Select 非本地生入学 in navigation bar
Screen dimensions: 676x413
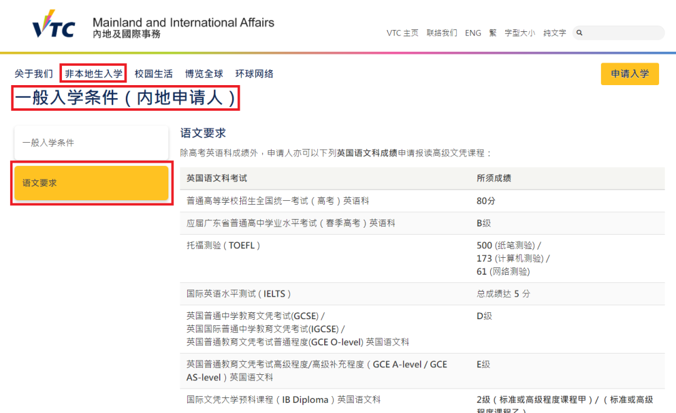coord(94,74)
